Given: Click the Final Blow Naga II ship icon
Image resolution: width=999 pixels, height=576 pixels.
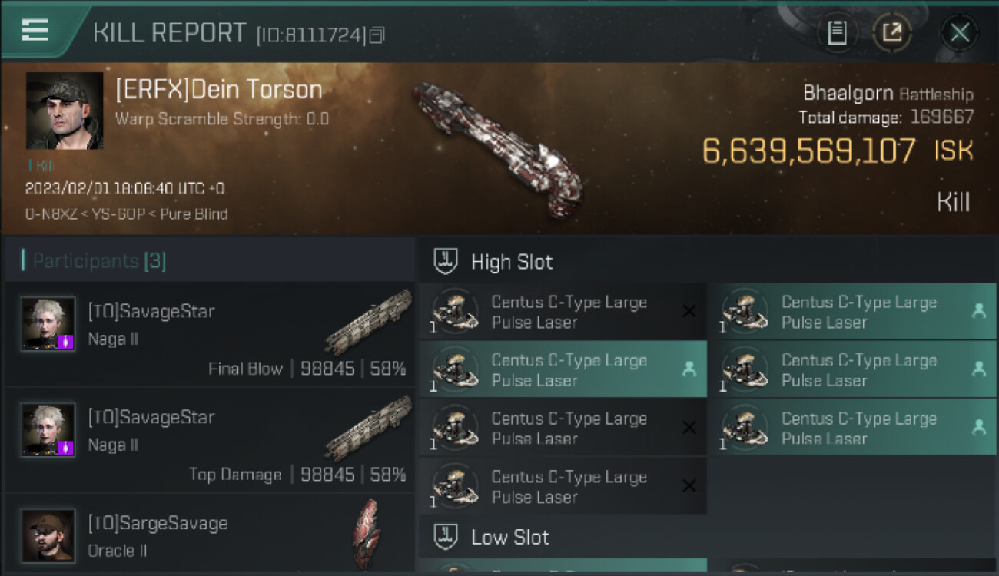Looking at the screenshot, I should click(368, 321).
